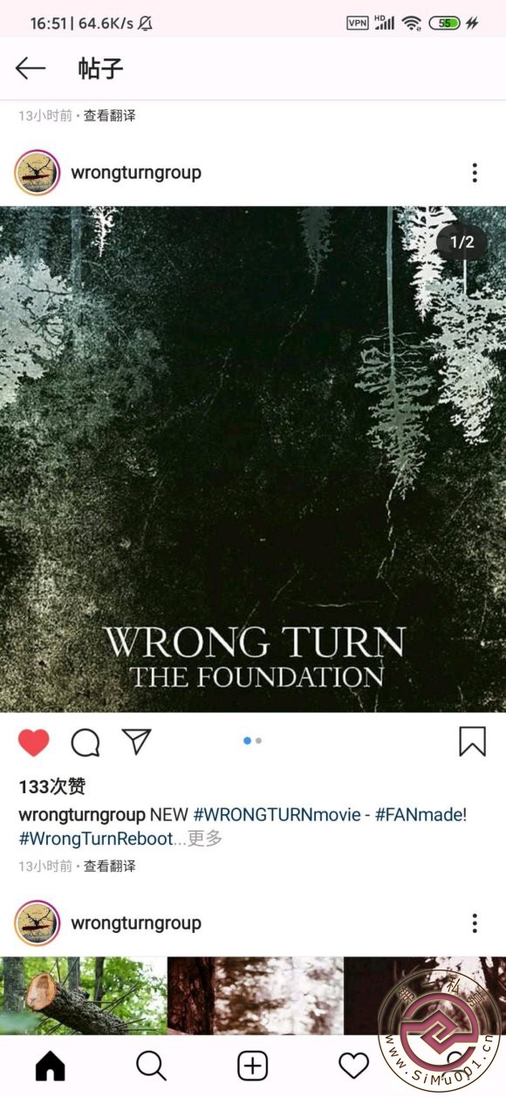This screenshot has width=506, height=1097.
Task: Unlike the post via red heart
Action: [34, 743]
